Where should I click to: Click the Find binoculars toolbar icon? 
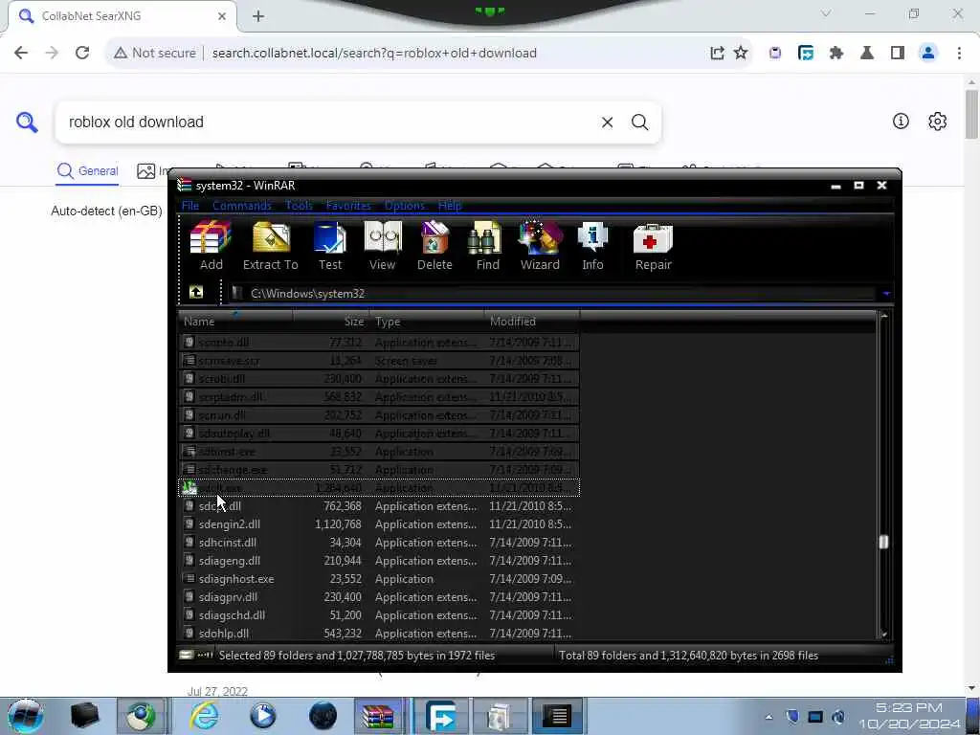coord(487,246)
